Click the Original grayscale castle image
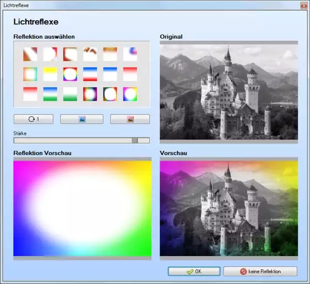The image size is (310, 284). pos(229,90)
